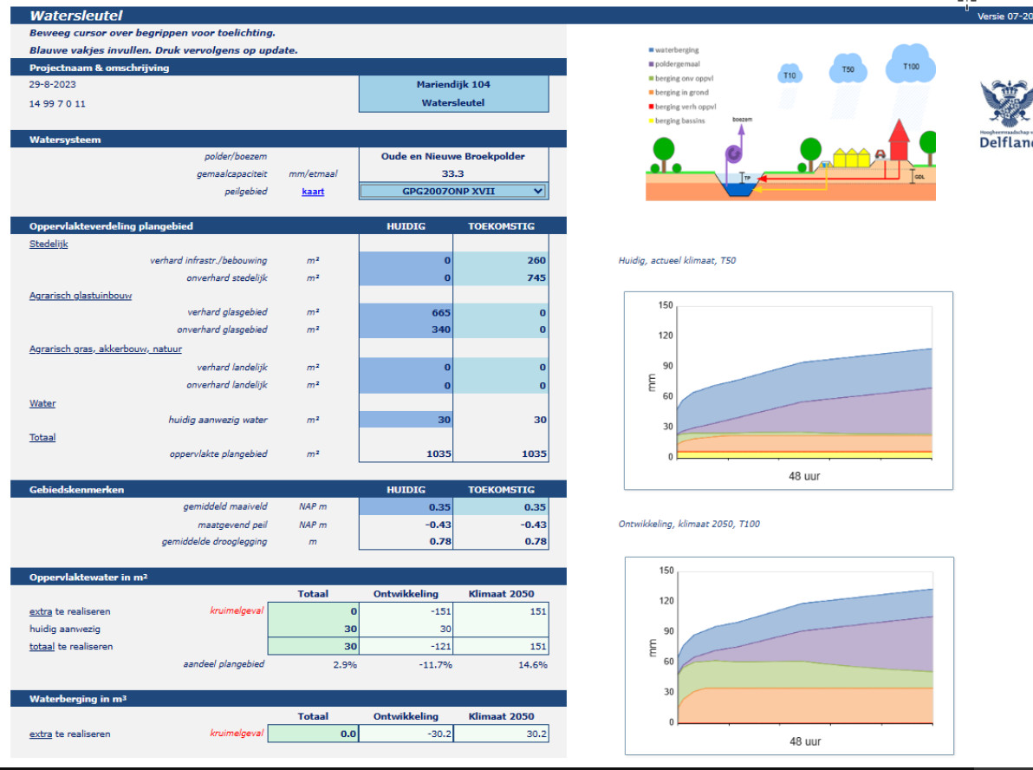Screen dimensions: 1033x770
Task: Click the Totaal link above oppervlakte plangebied
Action: [x=42, y=437]
